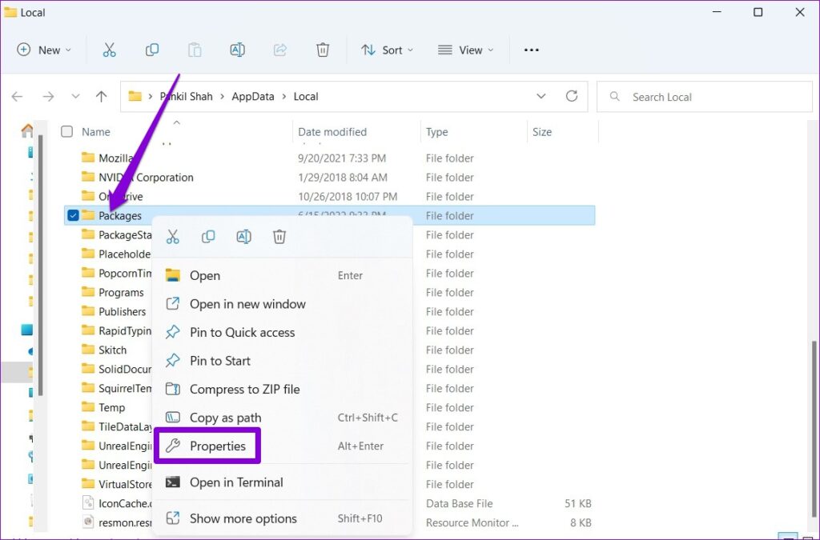
Task: Select the Rename icon on the toolbar
Action: pyautogui.click(x=237, y=50)
